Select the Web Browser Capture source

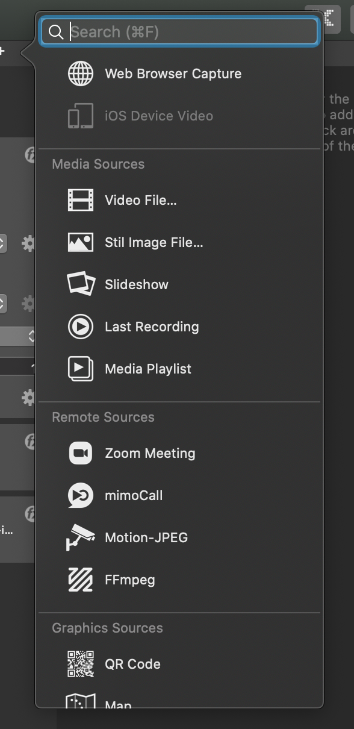[173, 74]
